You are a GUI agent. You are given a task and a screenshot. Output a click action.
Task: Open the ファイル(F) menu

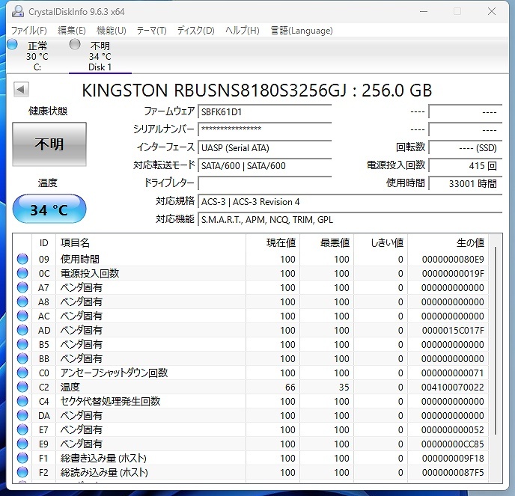tap(29, 31)
